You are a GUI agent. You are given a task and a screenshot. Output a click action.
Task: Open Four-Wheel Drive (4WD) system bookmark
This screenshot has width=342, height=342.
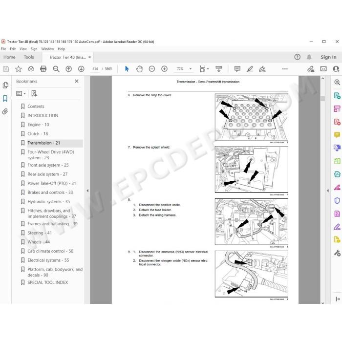[51, 155]
